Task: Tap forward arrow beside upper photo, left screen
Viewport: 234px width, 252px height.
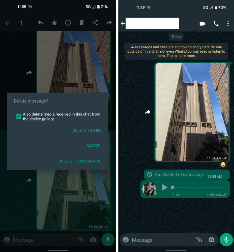Action: point(29,72)
